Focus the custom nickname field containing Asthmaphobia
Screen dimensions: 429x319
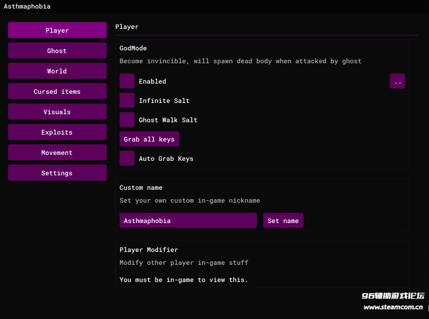point(188,221)
